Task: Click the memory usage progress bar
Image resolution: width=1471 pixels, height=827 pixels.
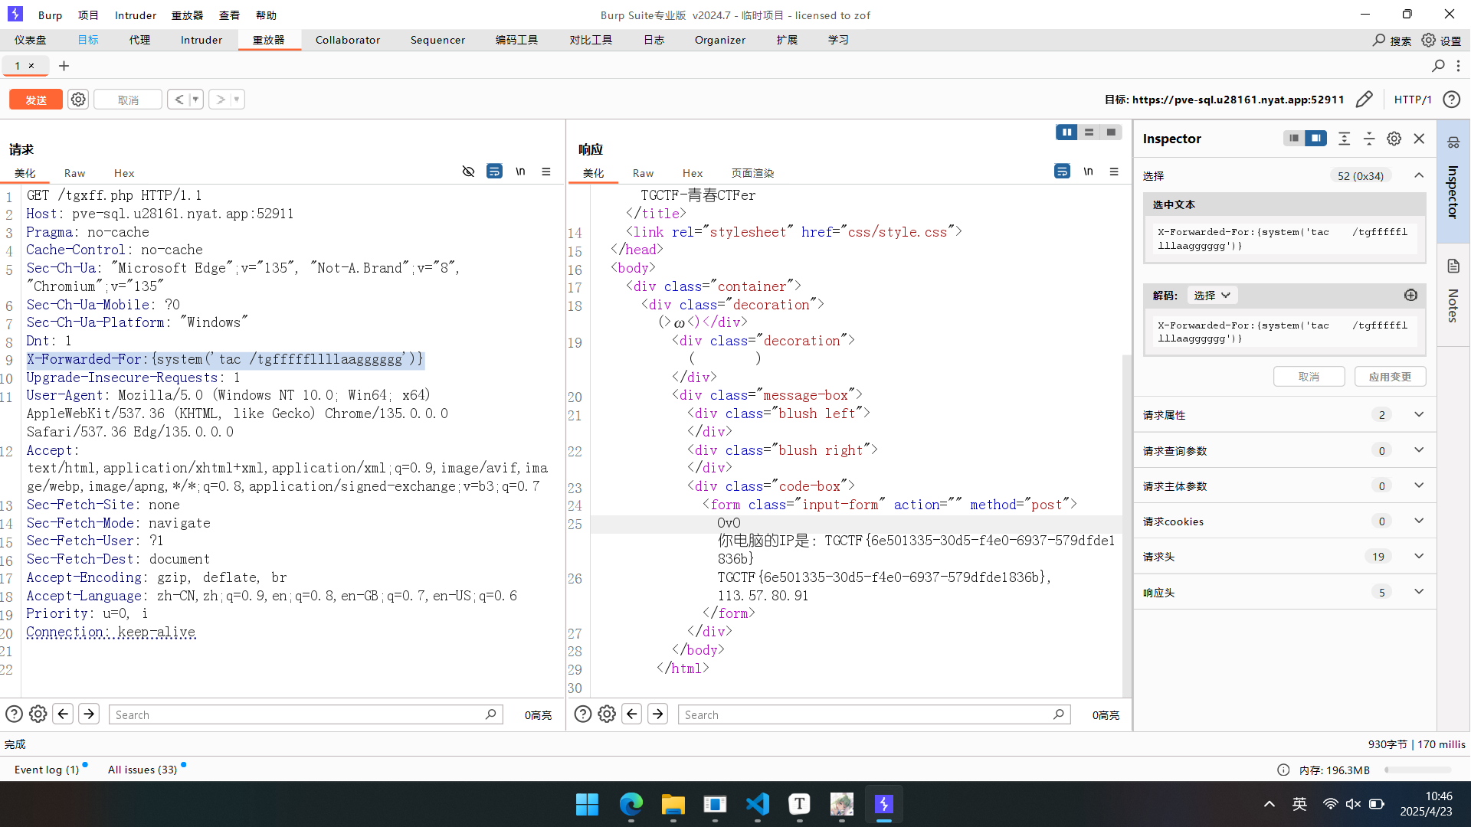Action: coord(1417,770)
